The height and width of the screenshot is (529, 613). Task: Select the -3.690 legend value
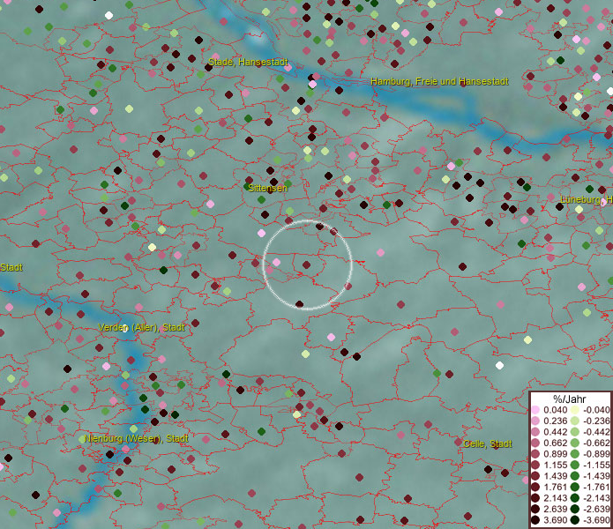[596, 520]
